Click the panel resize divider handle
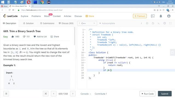 (76, 54)
